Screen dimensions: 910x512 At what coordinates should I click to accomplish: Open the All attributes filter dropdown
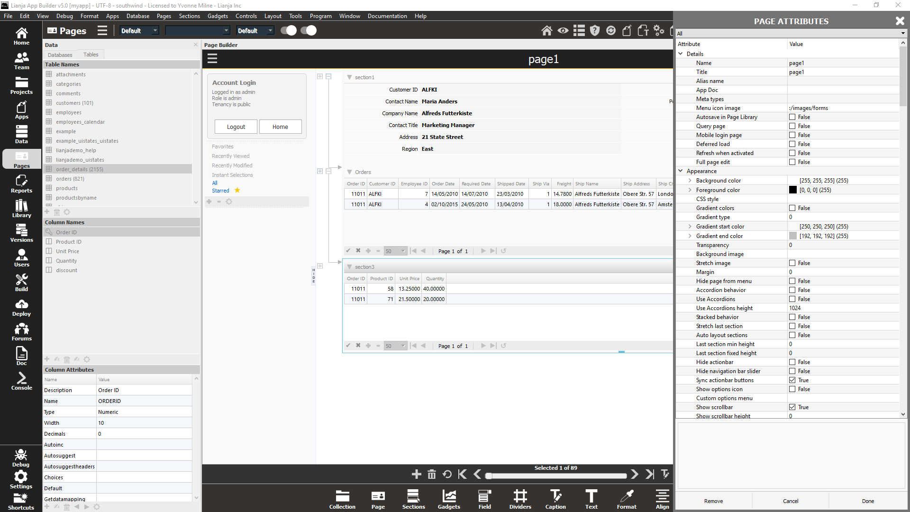click(791, 34)
